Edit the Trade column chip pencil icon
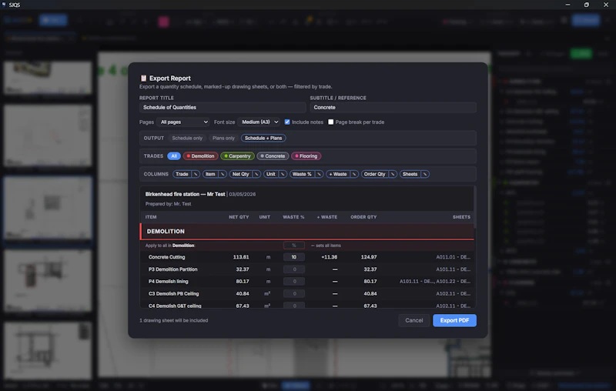Image resolution: width=616 pixels, height=391 pixels. [196, 174]
